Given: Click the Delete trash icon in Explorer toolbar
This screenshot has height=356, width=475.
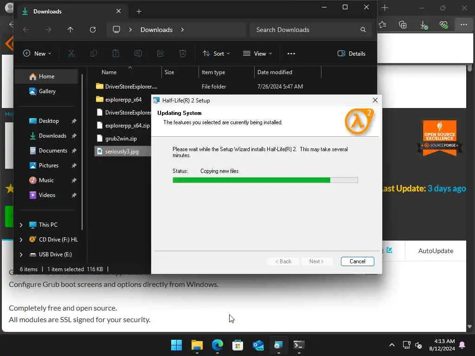Looking at the screenshot, I should tap(183, 54).
